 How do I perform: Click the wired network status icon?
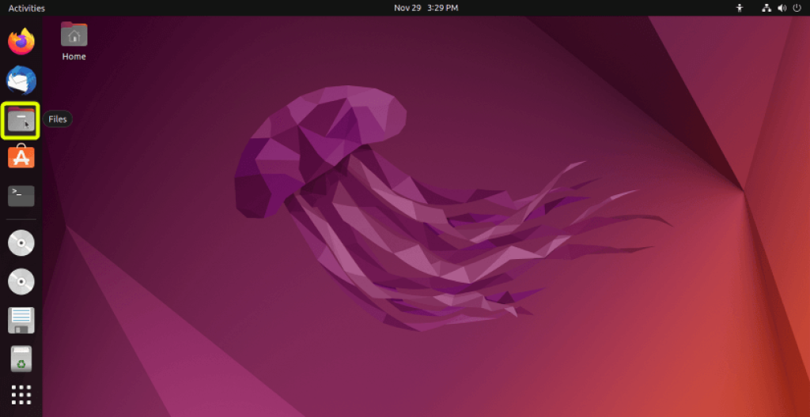pos(766,8)
